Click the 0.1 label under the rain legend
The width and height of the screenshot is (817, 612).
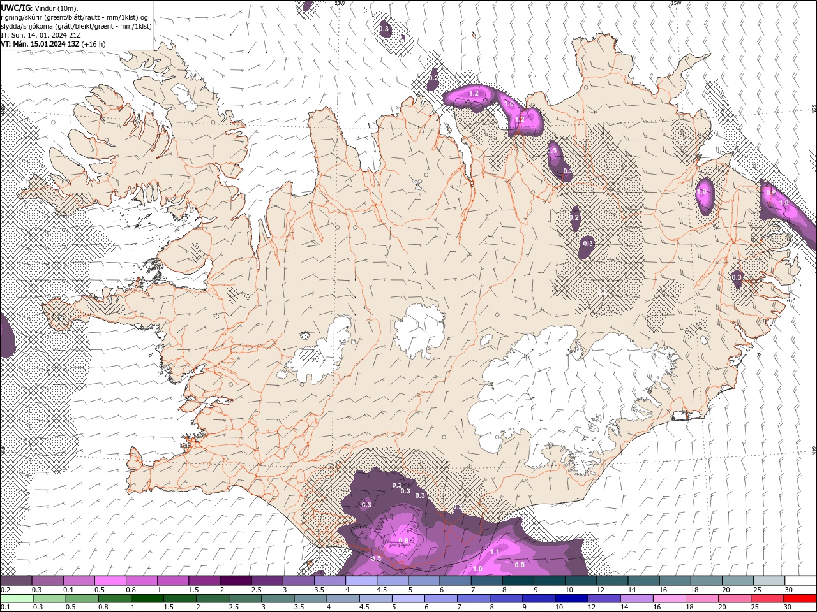click(4, 608)
